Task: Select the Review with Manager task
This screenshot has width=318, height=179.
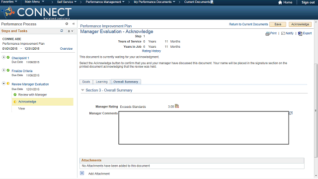Action: tap(32, 94)
